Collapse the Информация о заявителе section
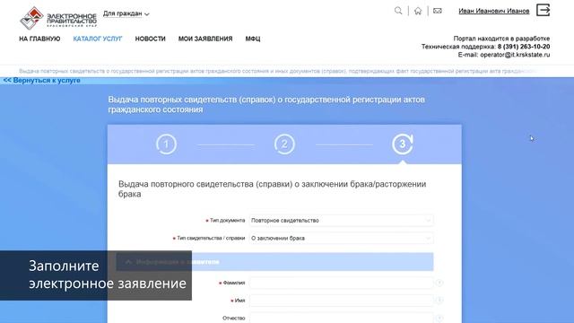 275,262
